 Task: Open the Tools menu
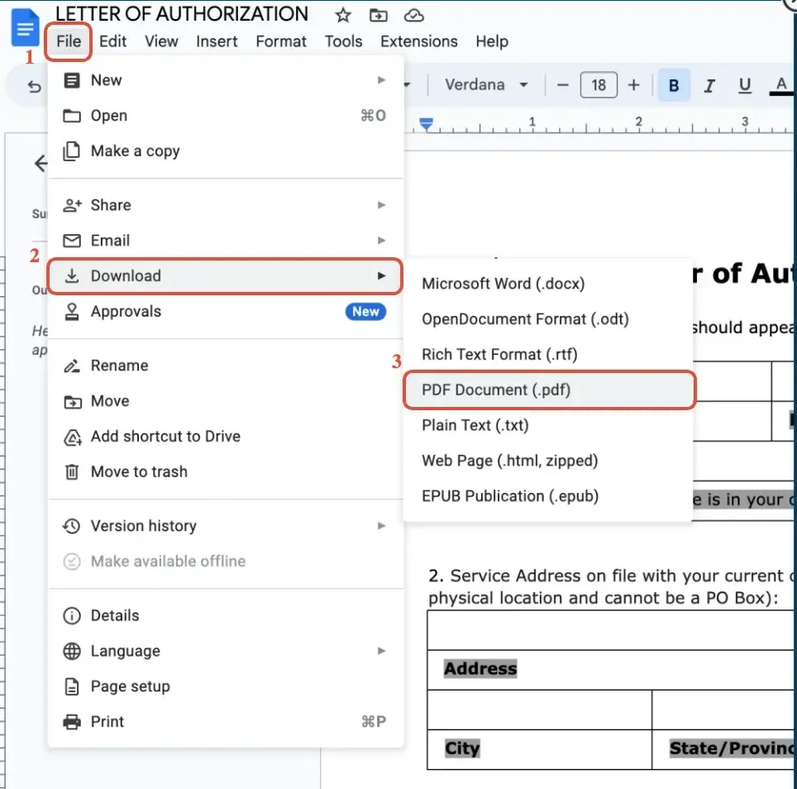[x=344, y=41]
